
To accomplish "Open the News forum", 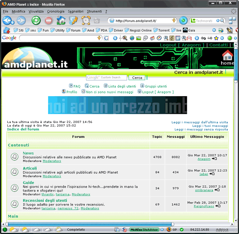I will 28,153.
